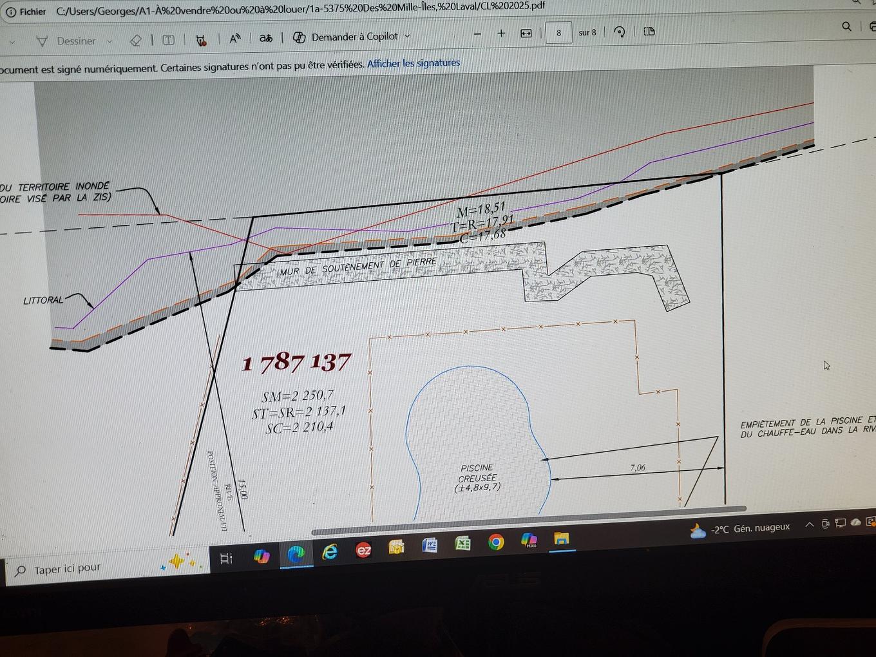The height and width of the screenshot is (657, 876).
Task: Click the page number input field
Action: (558, 32)
